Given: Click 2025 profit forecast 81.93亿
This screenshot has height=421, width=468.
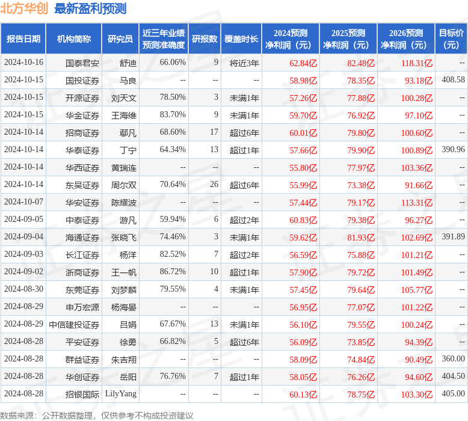Looking at the screenshot, I should click(361, 238).
